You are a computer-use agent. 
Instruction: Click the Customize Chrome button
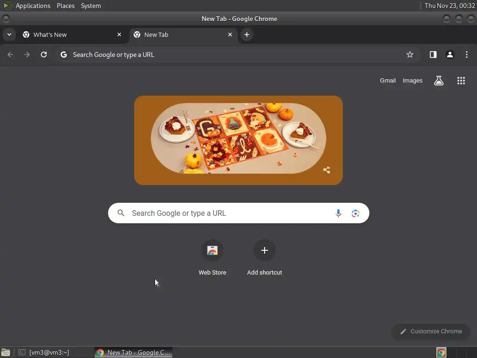pos(431,331)
